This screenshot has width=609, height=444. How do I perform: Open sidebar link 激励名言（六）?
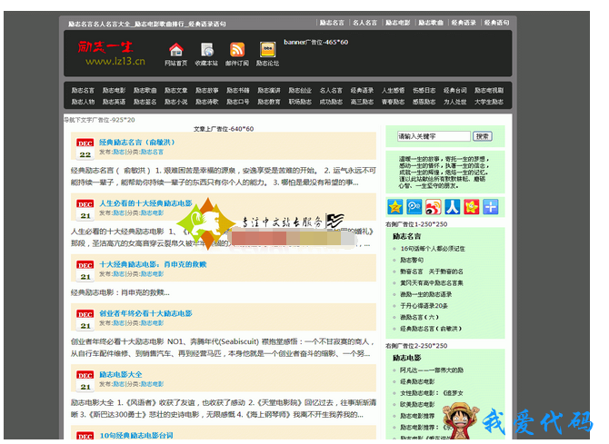click(419, 317)
